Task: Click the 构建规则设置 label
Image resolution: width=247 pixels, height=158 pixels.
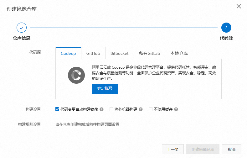Action: pyautogui.click(x=29, y=124)
